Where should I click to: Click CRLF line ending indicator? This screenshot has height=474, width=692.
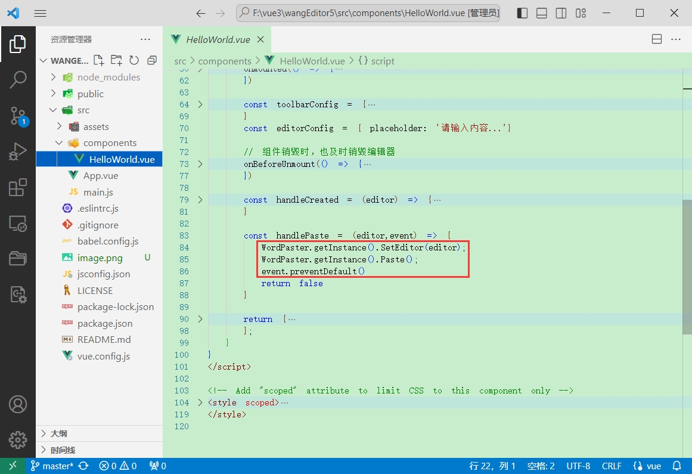tap(612, 466)
